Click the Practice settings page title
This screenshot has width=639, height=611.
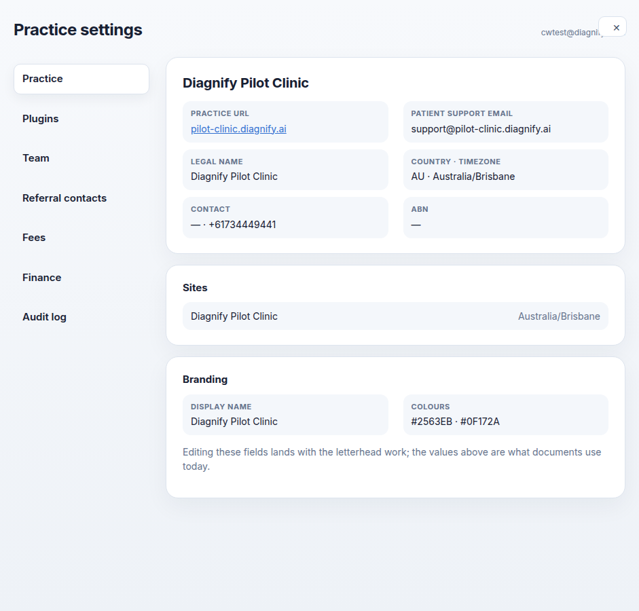(78, 30)
